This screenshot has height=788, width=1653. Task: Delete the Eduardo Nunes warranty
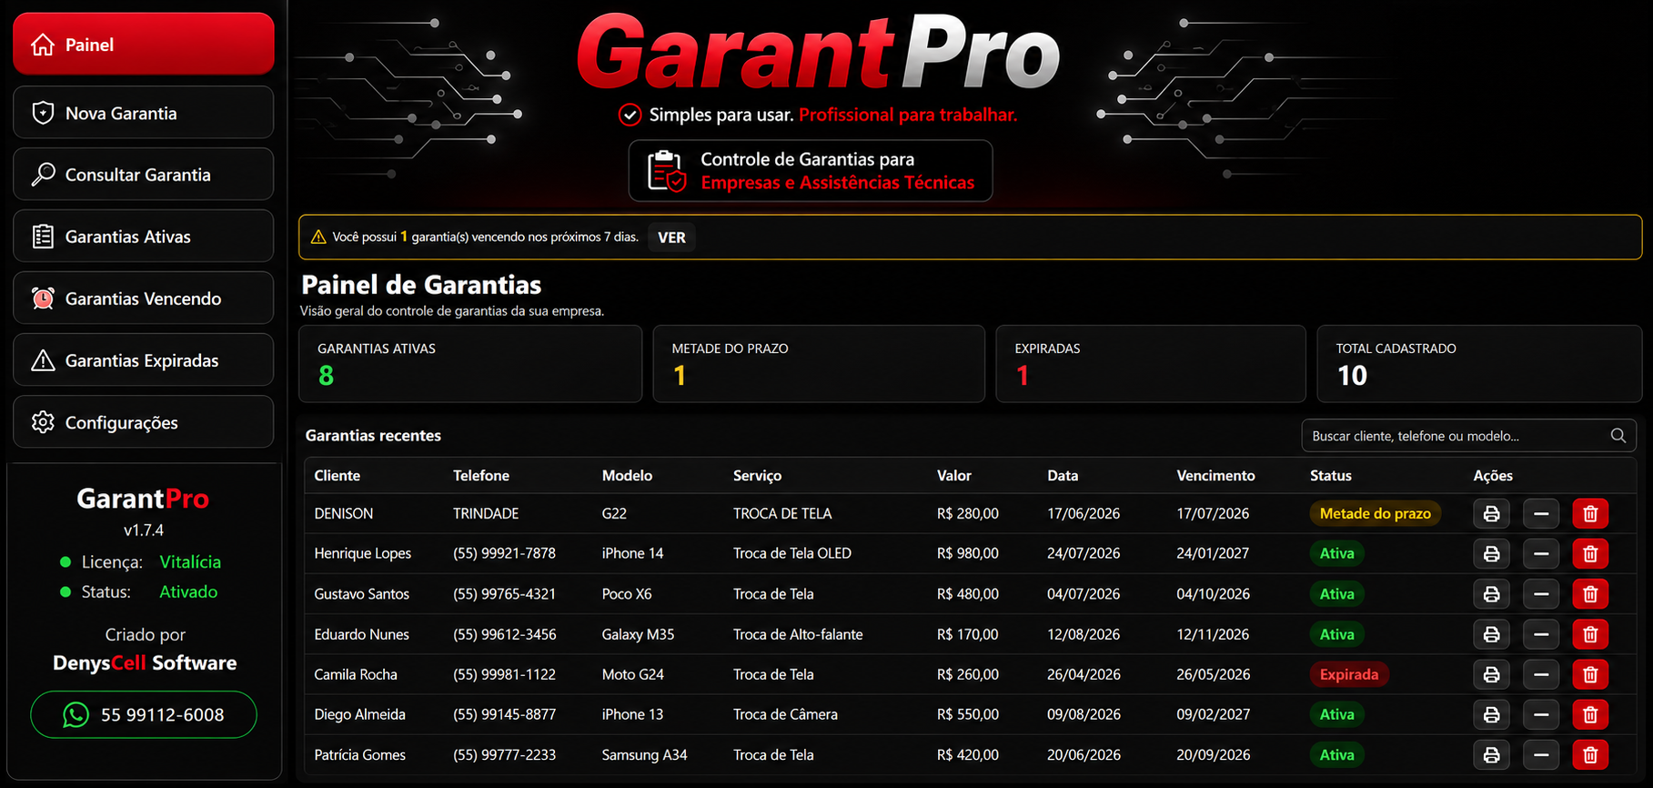(x=1590, y=634)
